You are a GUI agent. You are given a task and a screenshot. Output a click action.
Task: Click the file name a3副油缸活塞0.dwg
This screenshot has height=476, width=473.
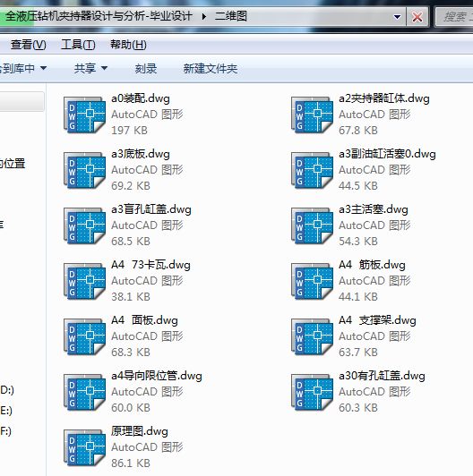(x=387, y=154)
